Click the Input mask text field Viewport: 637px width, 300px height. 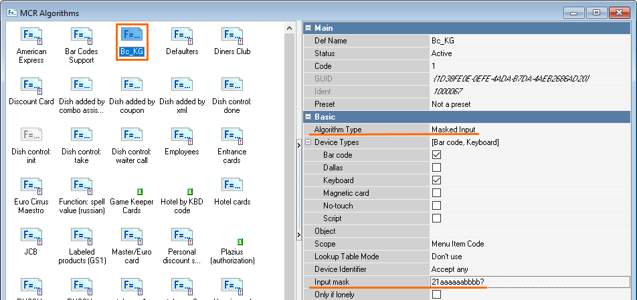530,282
